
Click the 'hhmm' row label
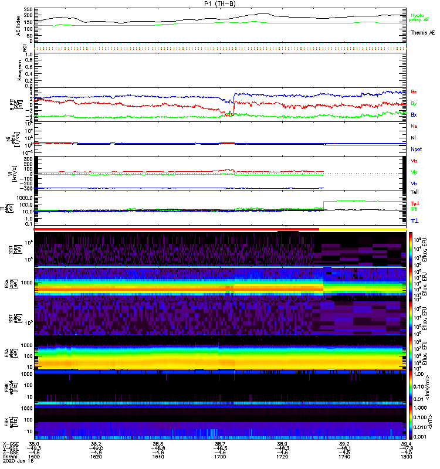9,457
